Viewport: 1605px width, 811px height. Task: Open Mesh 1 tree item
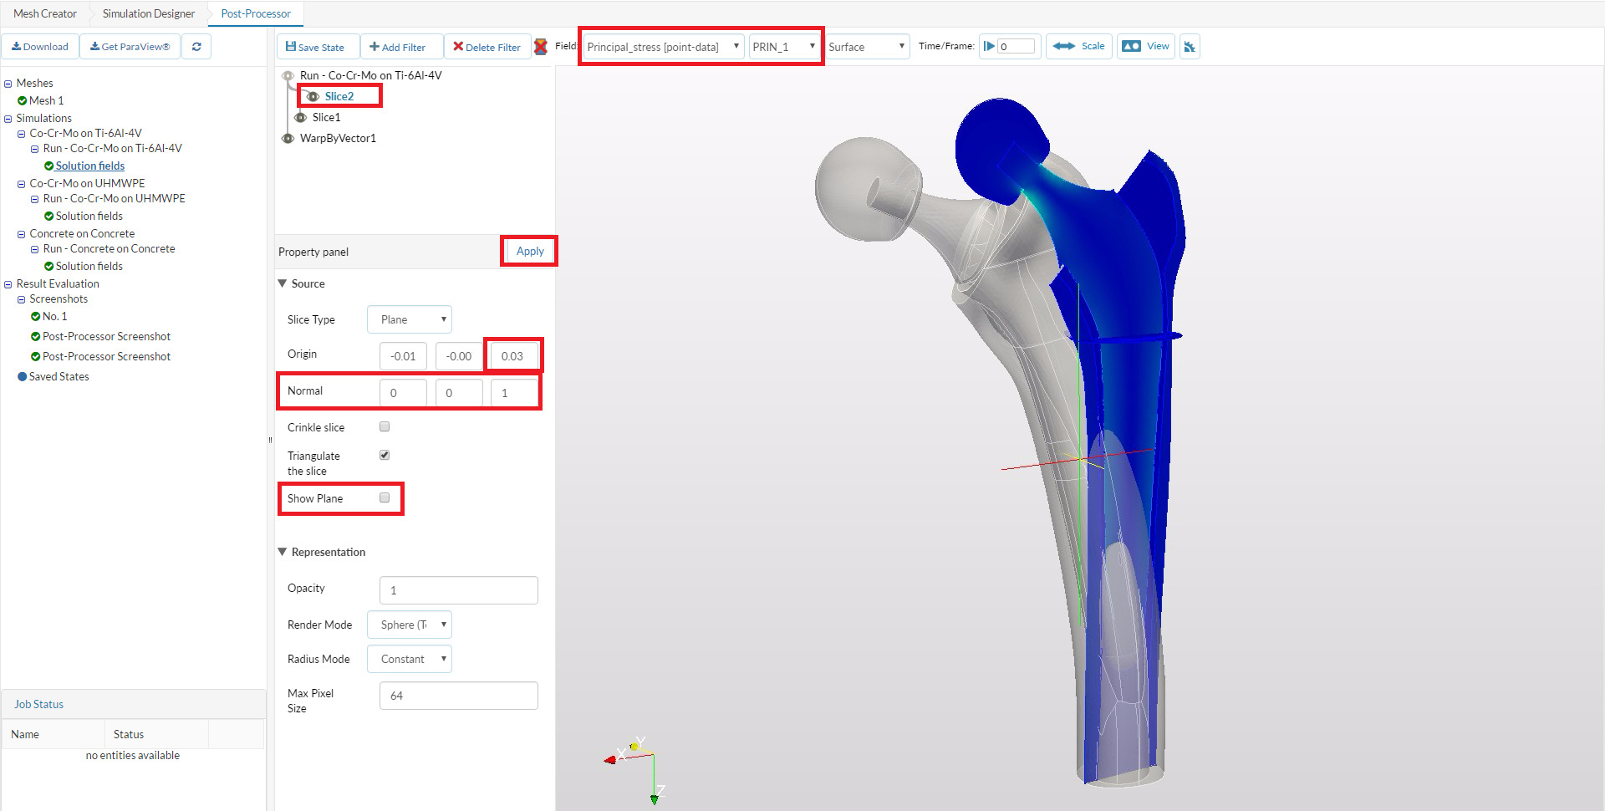46,100
